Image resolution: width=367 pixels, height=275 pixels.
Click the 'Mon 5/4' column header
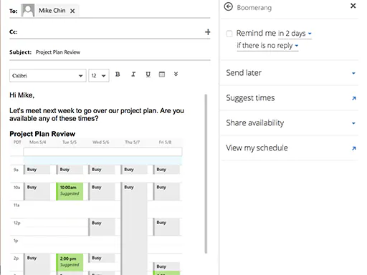[37, 142]
